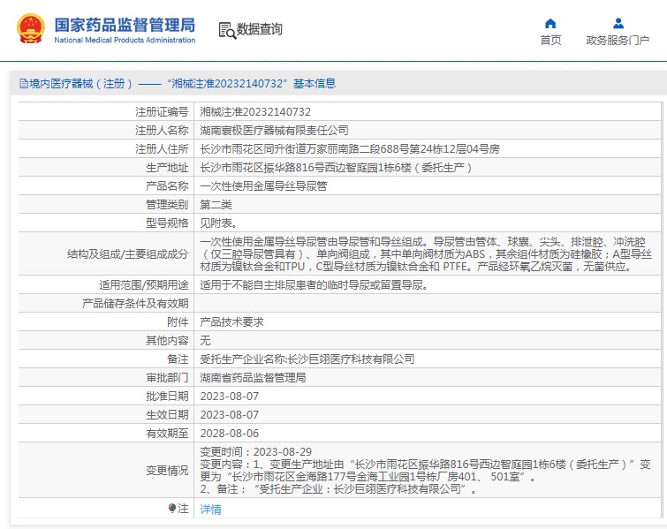
Task: Select the 有效期至 date 2028-08-06
Action: point(229,434)
